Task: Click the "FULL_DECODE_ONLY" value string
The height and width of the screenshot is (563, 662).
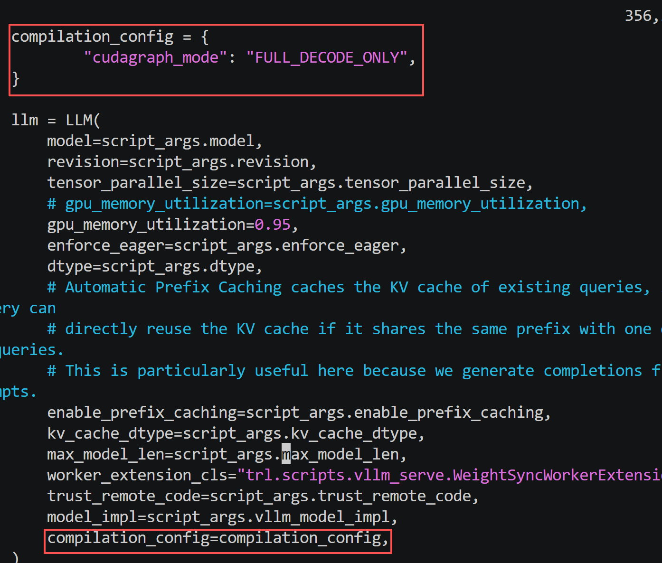Action: pyautogui.click(x=327, y=57)
